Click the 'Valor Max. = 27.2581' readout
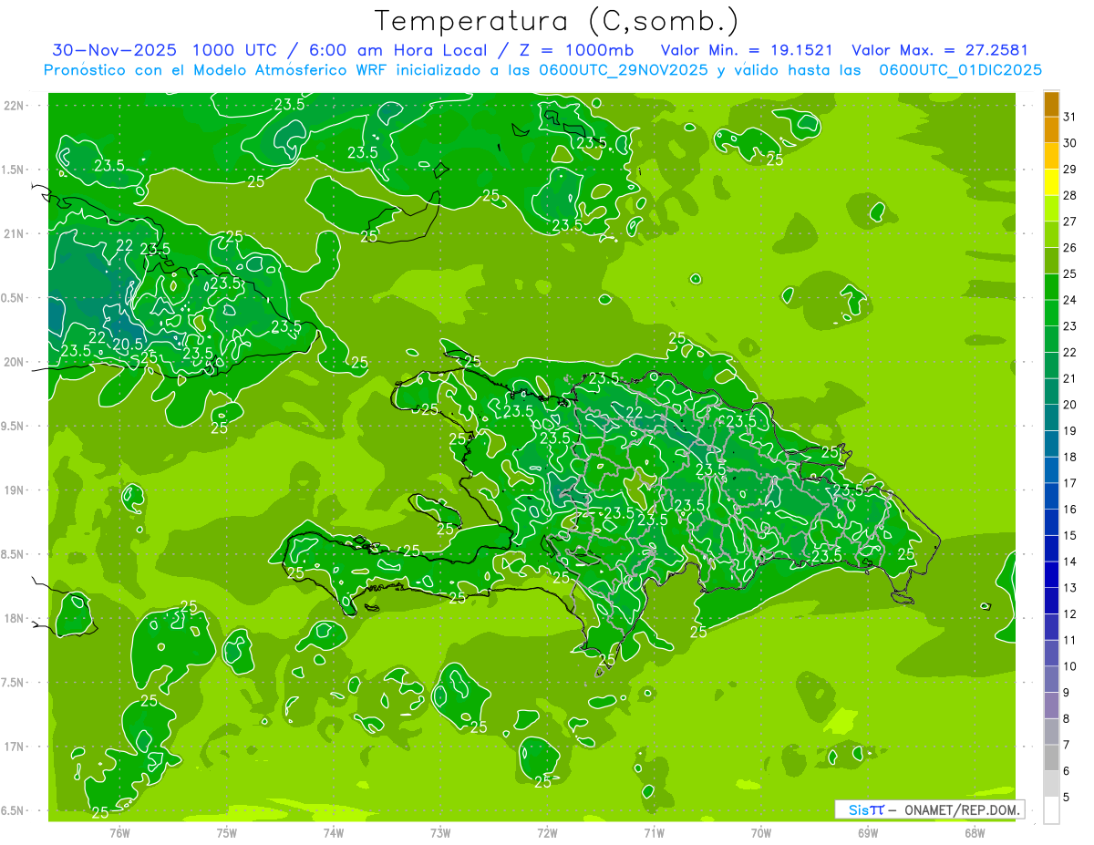This screenshot has width=1094, height=845. point(939,50)
